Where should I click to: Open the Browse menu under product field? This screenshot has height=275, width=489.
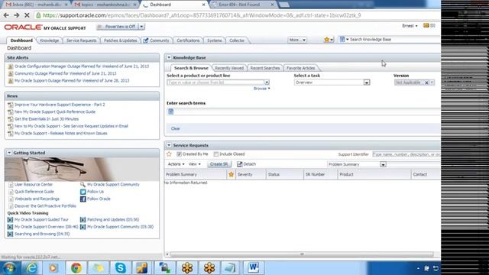261,89
